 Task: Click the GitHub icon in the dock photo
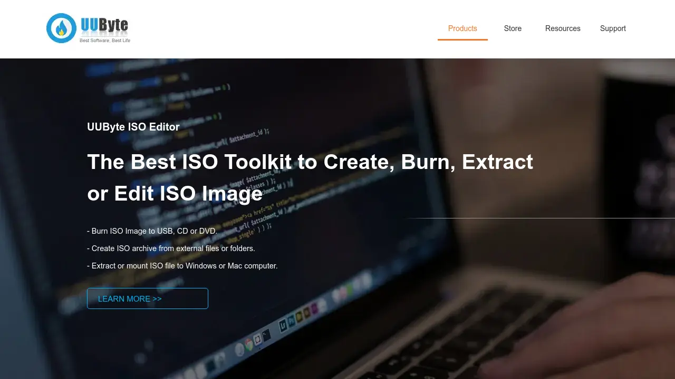click(258, 340)
